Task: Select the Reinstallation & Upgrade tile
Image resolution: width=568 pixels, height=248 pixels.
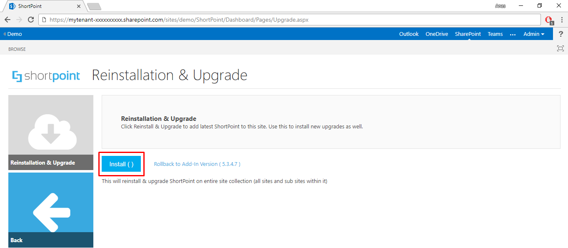Action: (51, 133)
